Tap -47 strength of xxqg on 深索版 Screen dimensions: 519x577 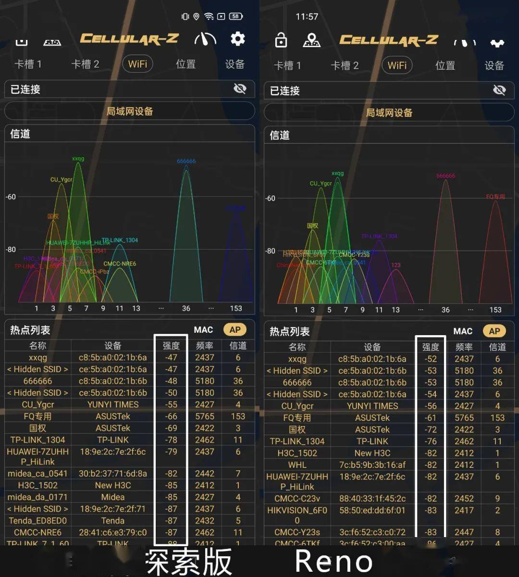tap(171, 357)
